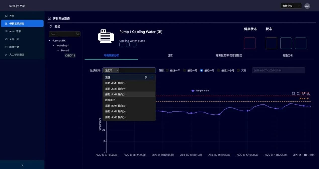Image resolution: width=319 pixels, height=169 pixels.
Task: Remove the 溫度 tag from signal selection
Action: (x=117, y=71)
